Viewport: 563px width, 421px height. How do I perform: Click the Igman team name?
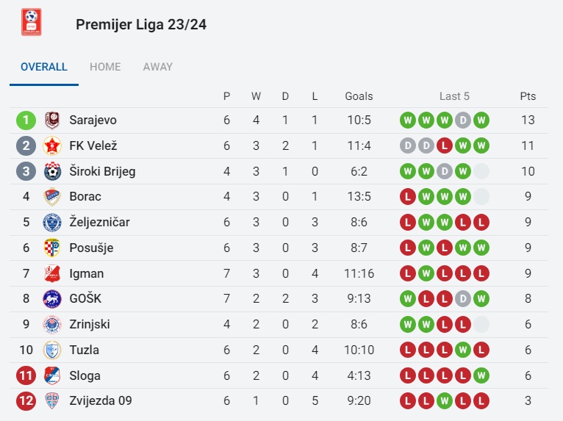[87, 273]
